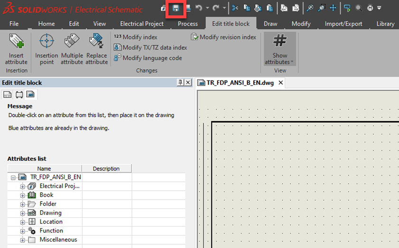
Task: Click the Insert attribute tool
Action: tap(16, 49)
